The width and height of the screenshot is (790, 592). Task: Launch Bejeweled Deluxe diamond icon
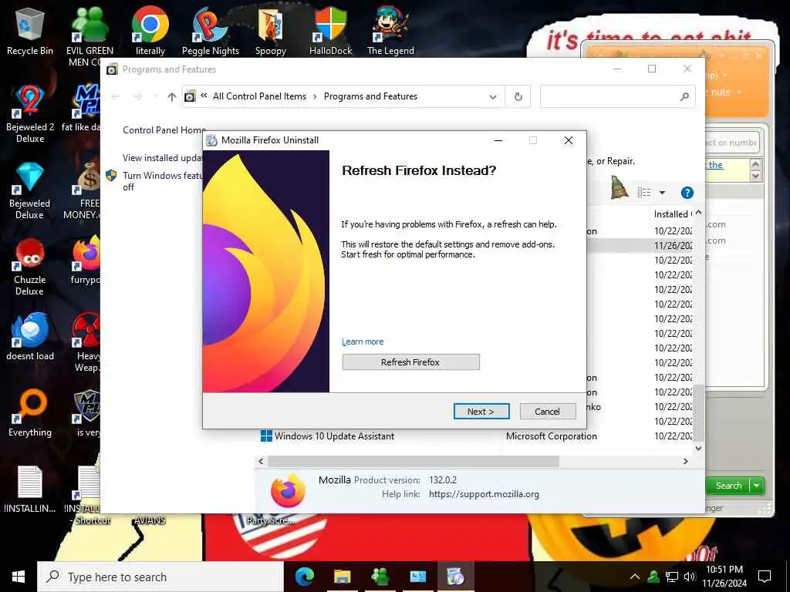[x=30, y=190]
